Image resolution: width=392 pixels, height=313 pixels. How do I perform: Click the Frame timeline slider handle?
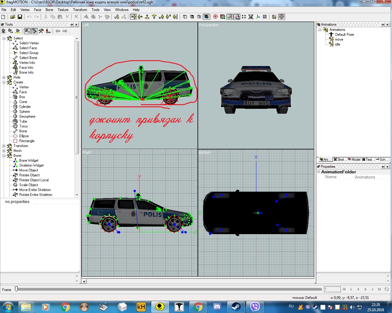17,289
